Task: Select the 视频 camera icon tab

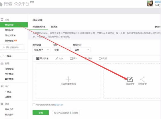Action: pos(100,59)
